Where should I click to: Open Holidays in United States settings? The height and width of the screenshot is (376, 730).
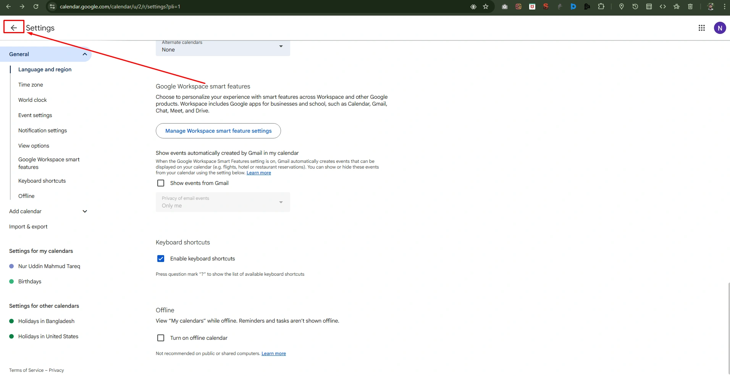(48, 336)
